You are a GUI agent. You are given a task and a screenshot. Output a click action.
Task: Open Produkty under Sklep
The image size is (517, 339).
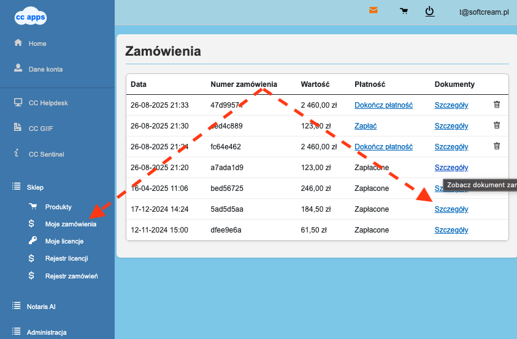point(58,207)
